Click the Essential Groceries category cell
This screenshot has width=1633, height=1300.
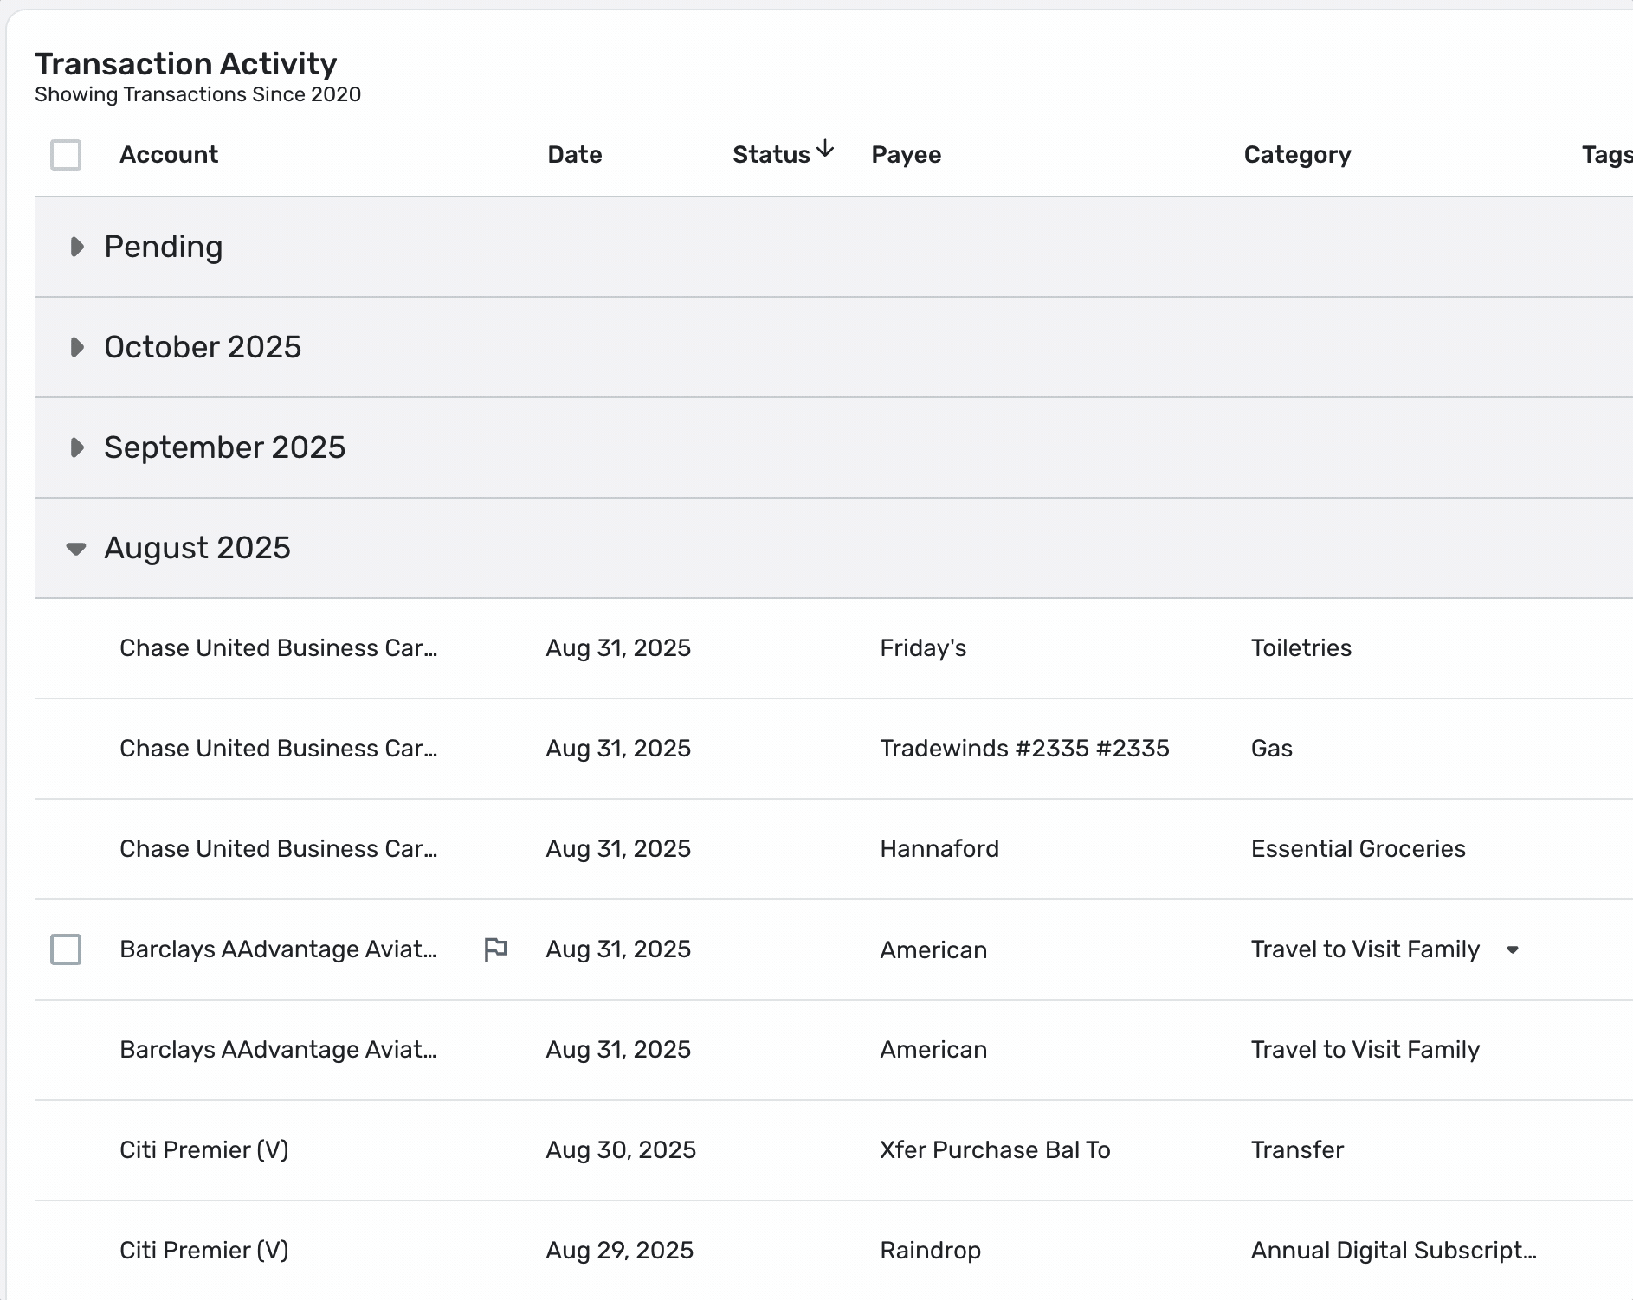[x=1358, y=849]
